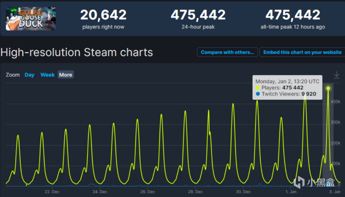This screenshot has height=197, width=345.
Task: Click the 20,642 players right now count
Action: [x=103, y=15]
